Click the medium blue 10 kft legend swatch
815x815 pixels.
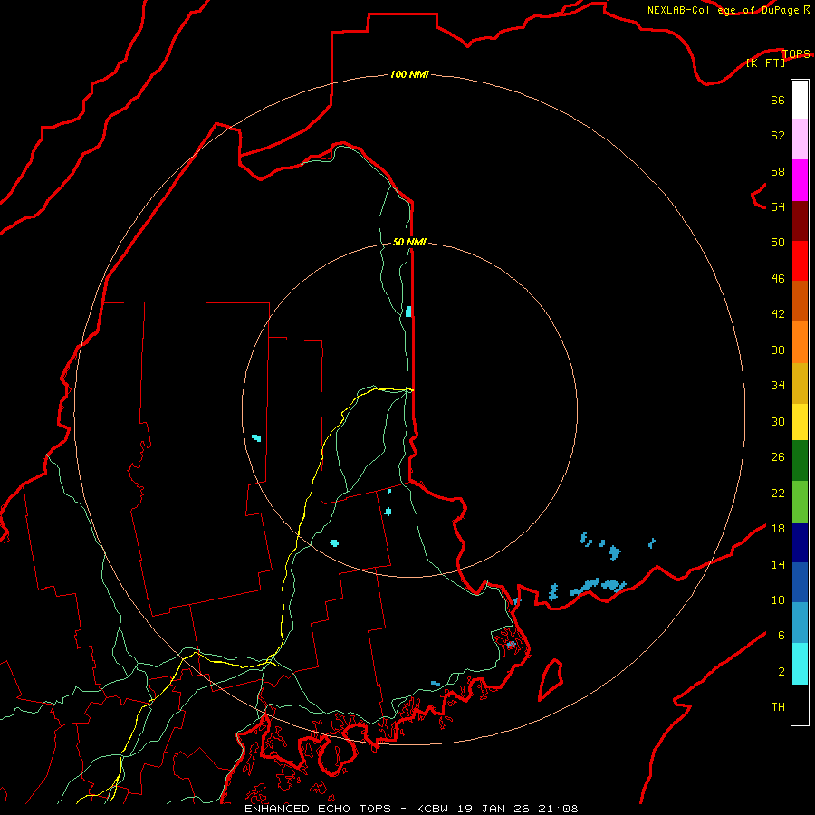pos(800,582)
